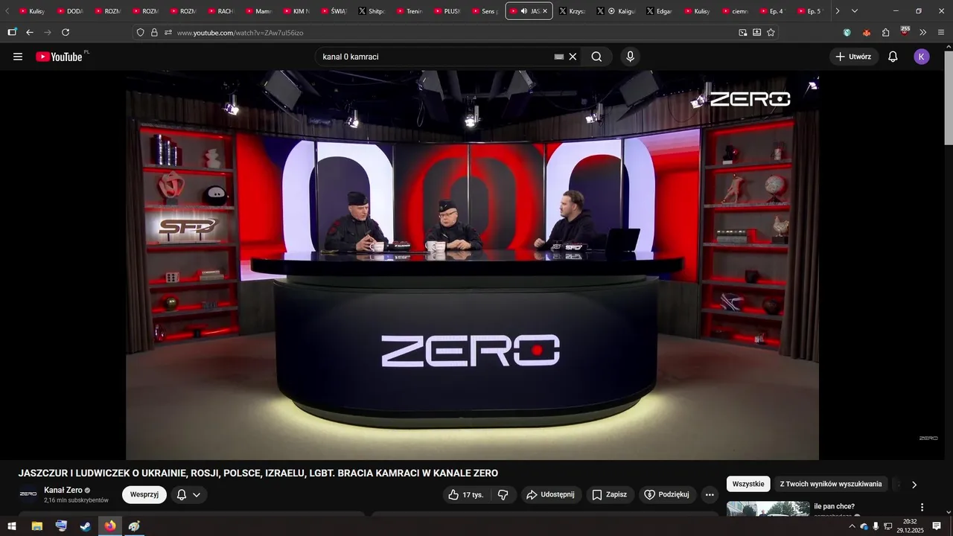Screen dimensions: 953x536
Task: Switch to the RACH tab
Action: tap(221, 11)
